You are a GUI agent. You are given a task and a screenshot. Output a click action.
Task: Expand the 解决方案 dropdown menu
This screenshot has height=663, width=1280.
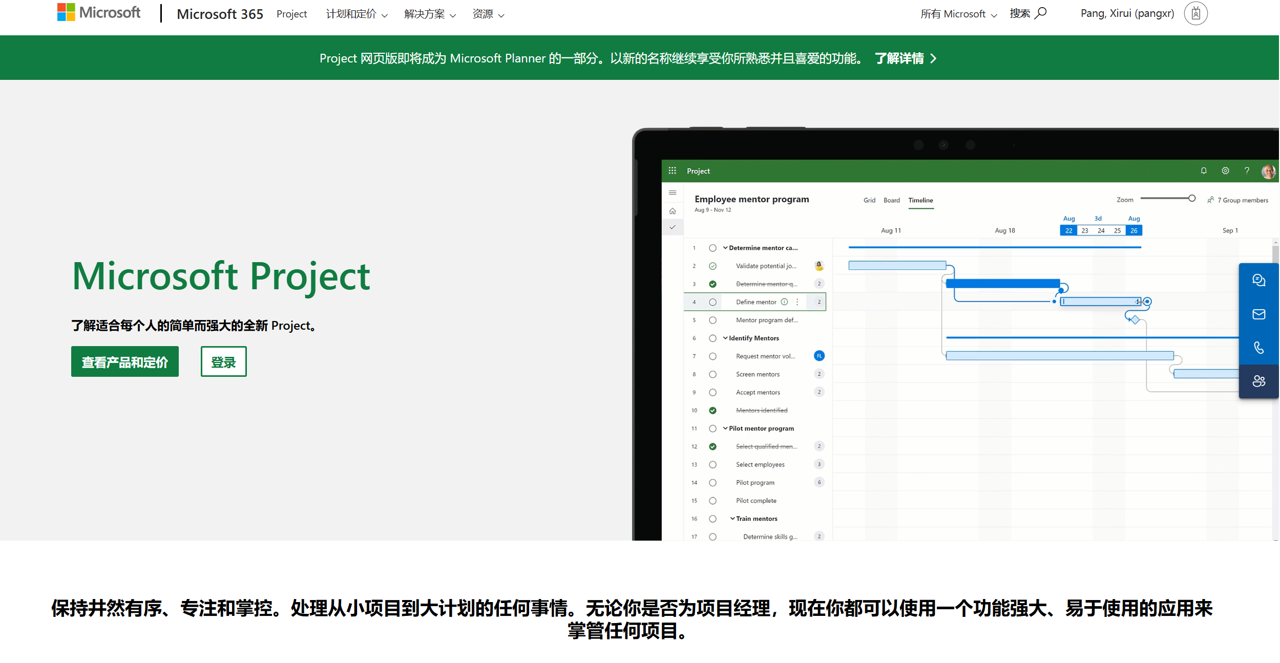pyautogui.click(x=430, y=14)
